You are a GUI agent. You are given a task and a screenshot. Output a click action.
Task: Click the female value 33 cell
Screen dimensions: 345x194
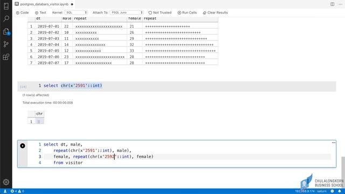[132, 51]
